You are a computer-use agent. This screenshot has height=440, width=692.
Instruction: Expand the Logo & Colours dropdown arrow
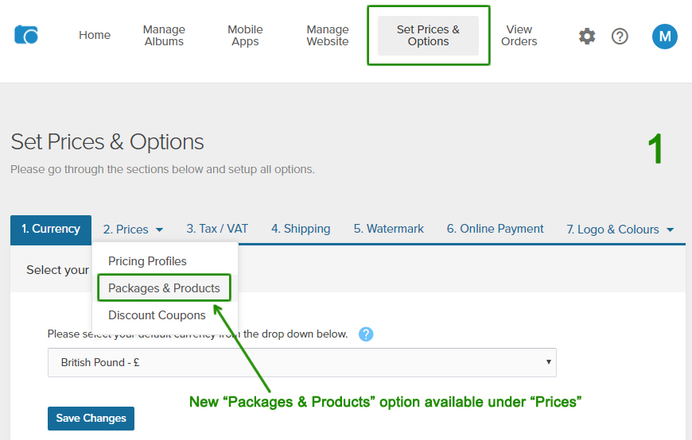pyautogui.click(x=670, y=230)
